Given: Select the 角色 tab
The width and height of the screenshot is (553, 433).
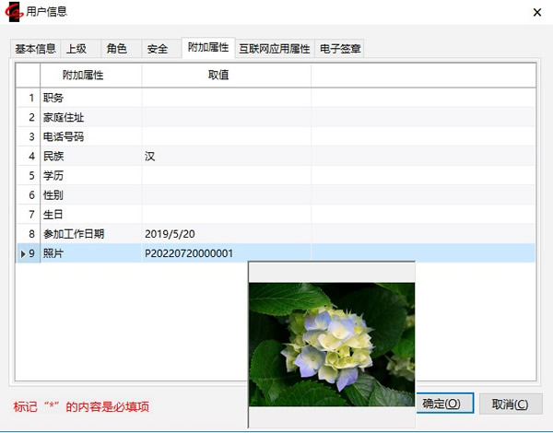Looking at the screenshot, I should [x=117, y=49].
